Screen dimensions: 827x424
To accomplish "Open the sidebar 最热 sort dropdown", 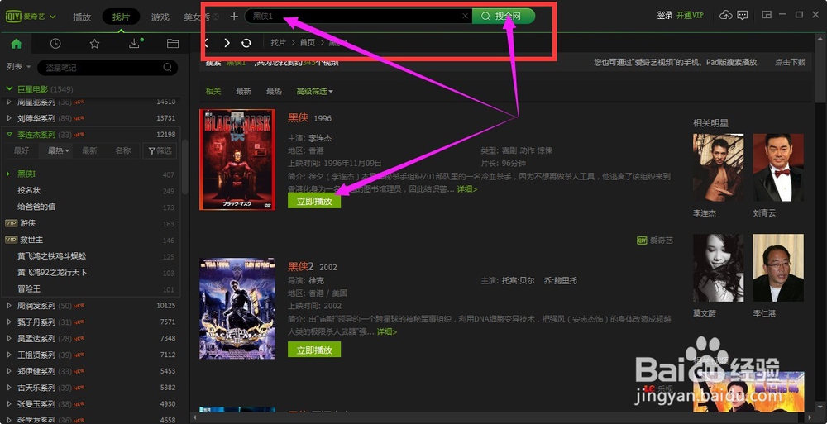I will click(59, 150).
